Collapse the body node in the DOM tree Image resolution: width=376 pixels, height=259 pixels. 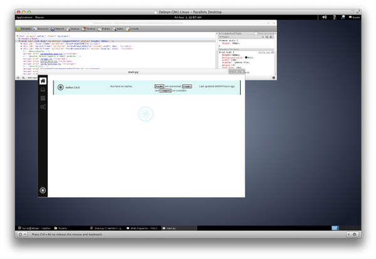[x=19, y=41]
